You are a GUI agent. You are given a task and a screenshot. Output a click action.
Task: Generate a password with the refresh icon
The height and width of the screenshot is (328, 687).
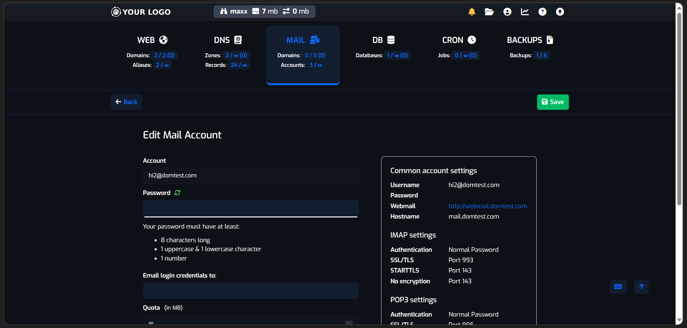(x=178, y=192)
